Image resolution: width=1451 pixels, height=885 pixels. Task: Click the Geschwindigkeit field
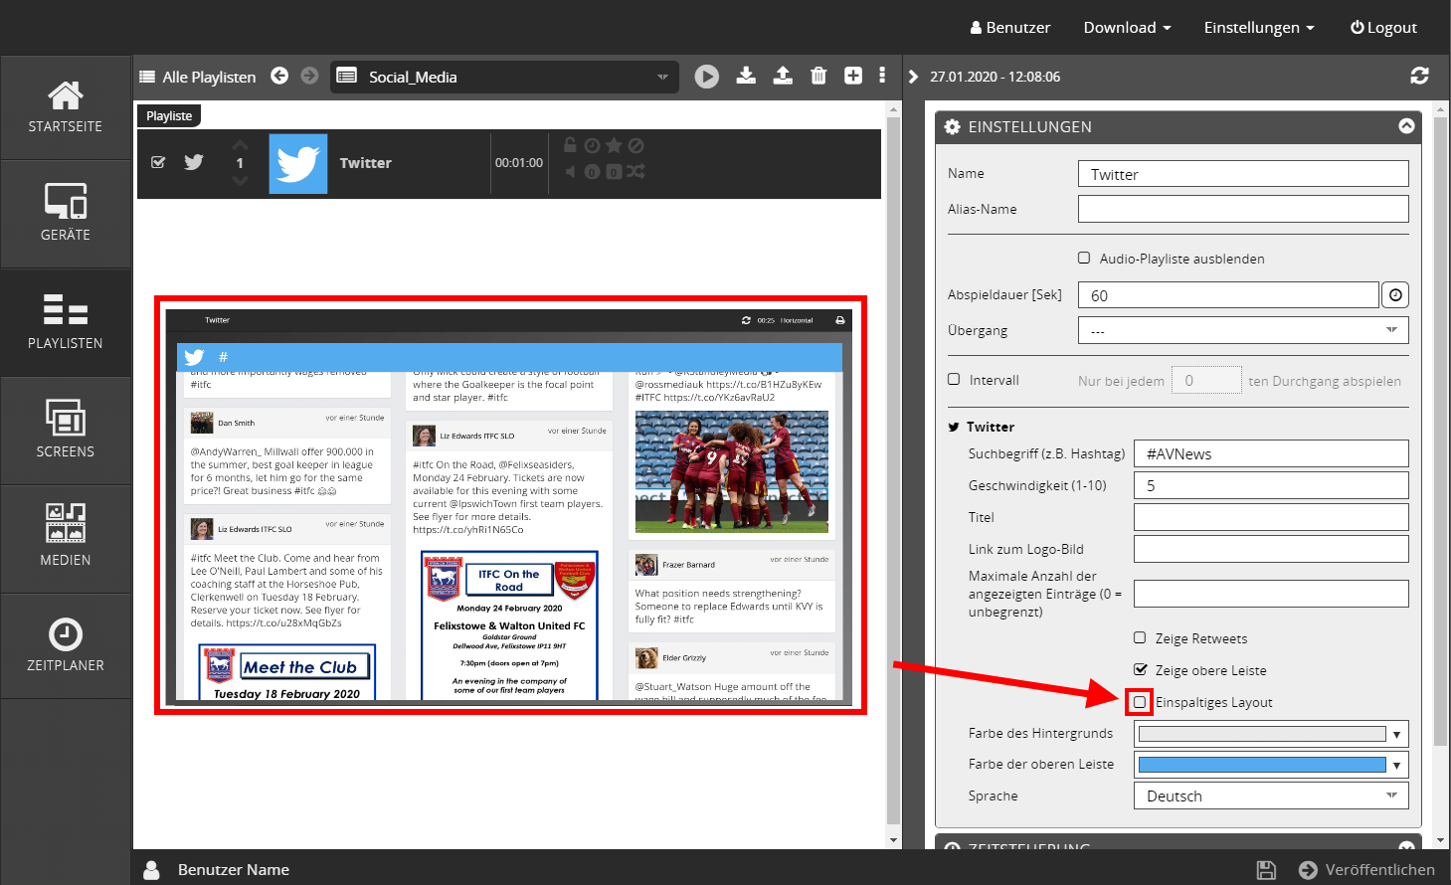[1271, 485]
